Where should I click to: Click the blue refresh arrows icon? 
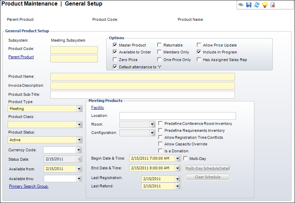257,5
